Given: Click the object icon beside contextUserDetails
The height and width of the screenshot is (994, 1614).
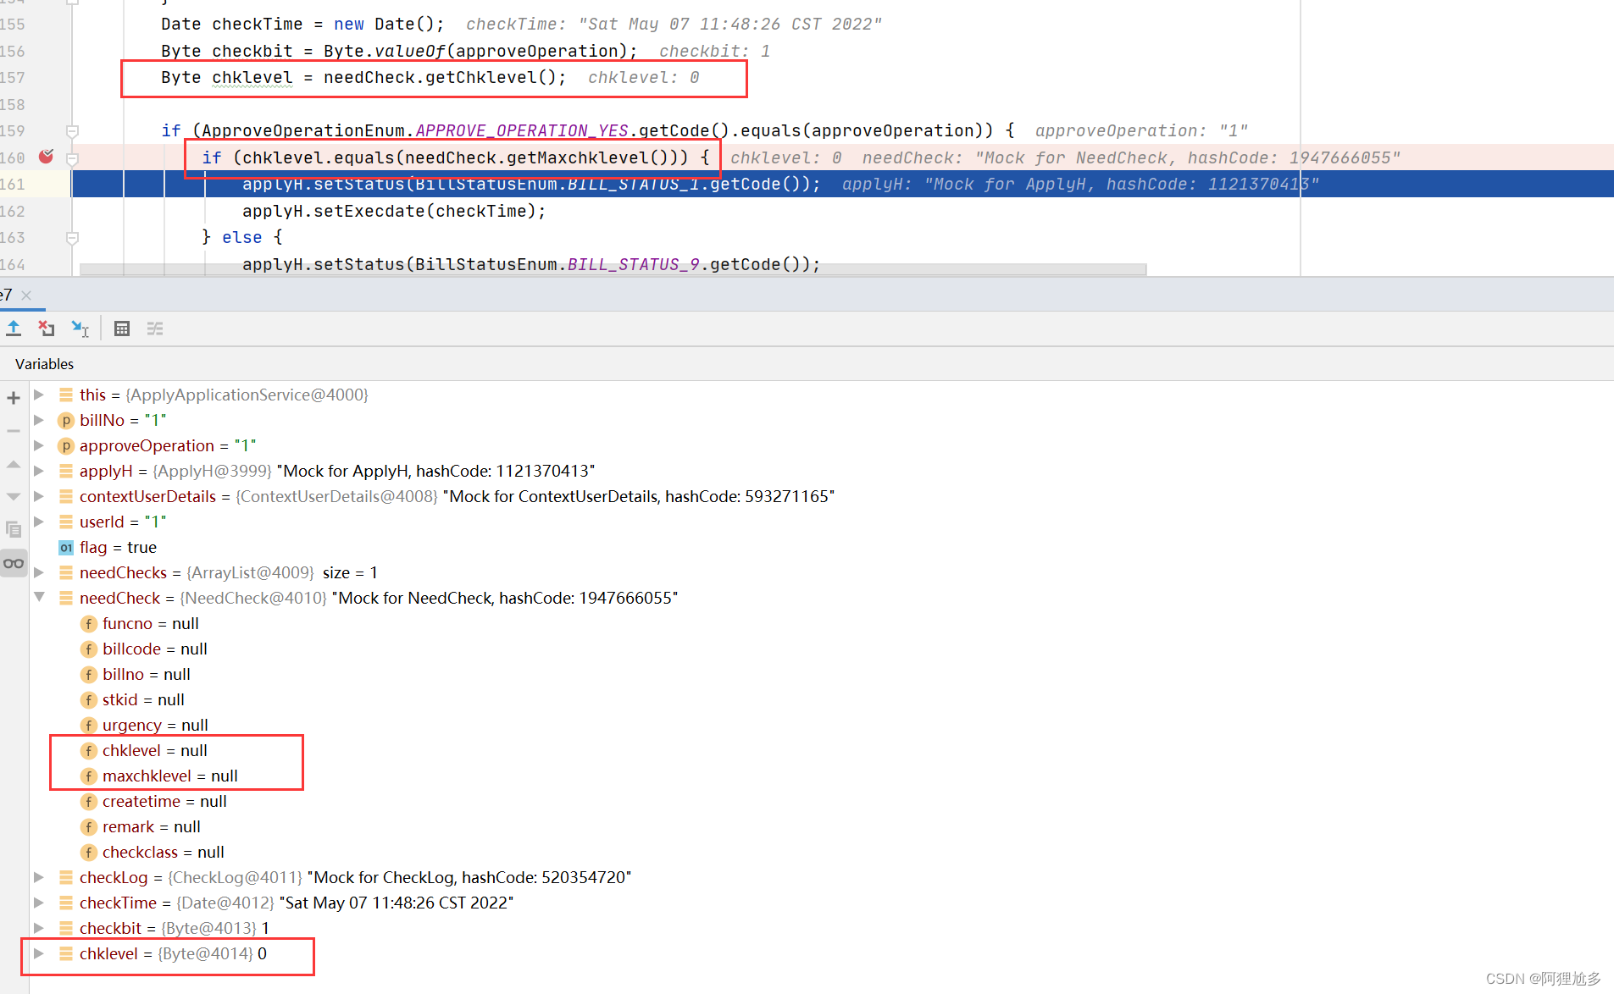Looking at the screenshot, I should (66, 496).
